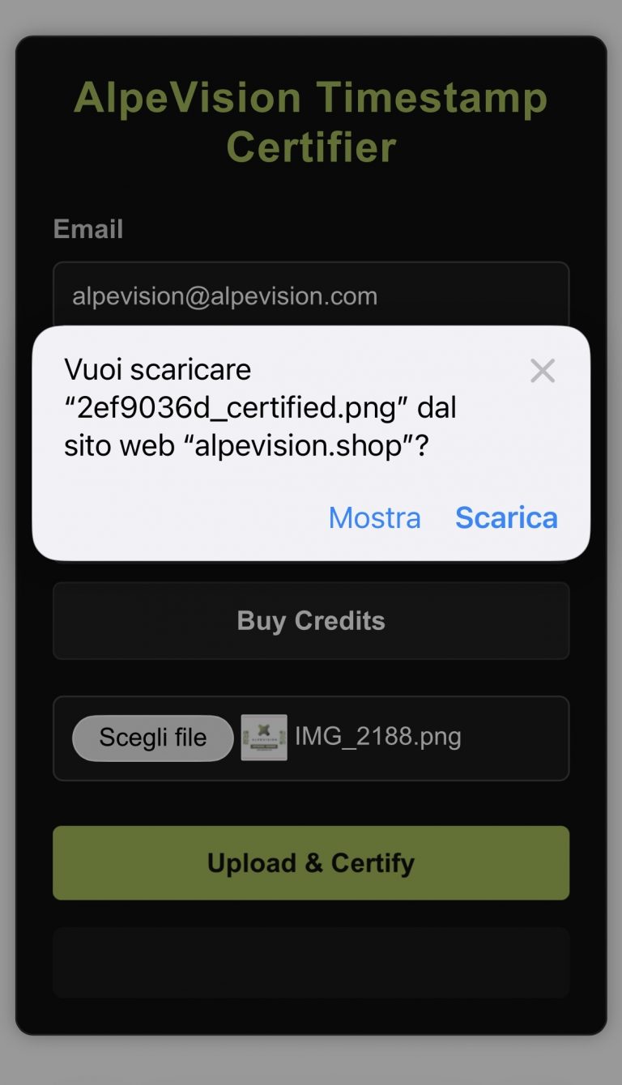
Task: Click the gray page background outside the card
Action: [311, 1061]
